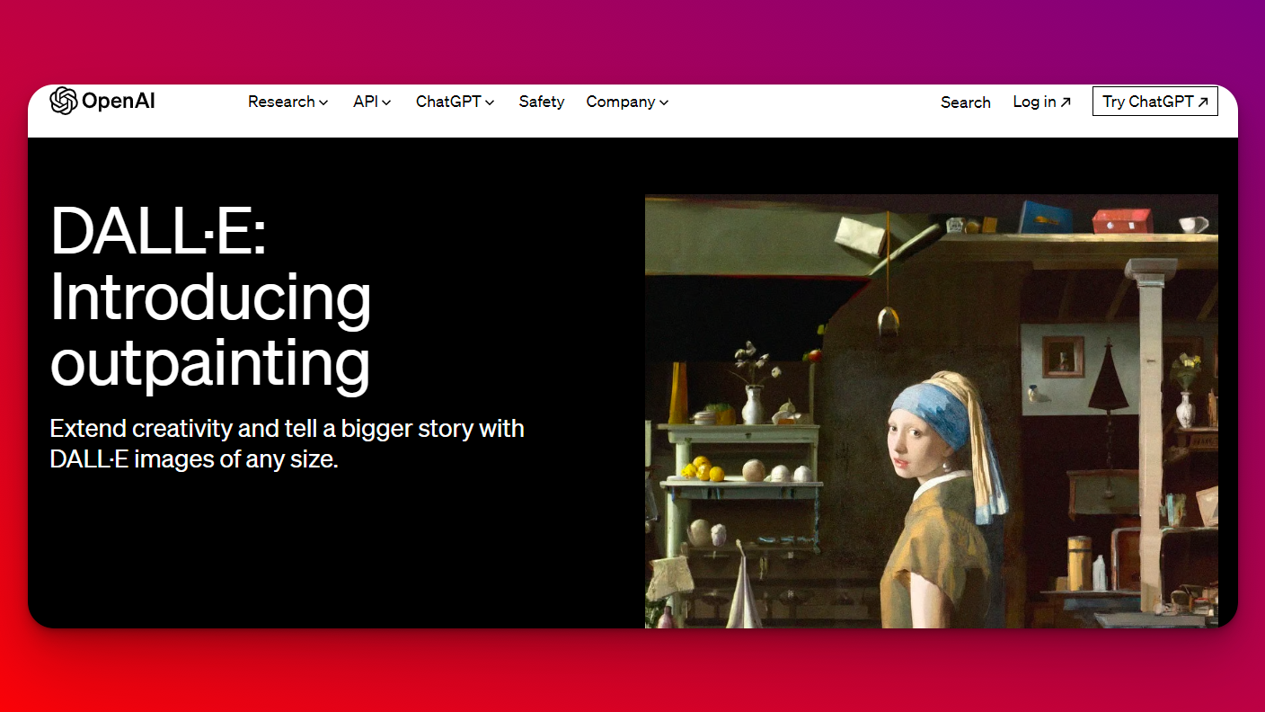1265x712 pixels.
Task: Go to the Safety page
Action: click(542, 102)
